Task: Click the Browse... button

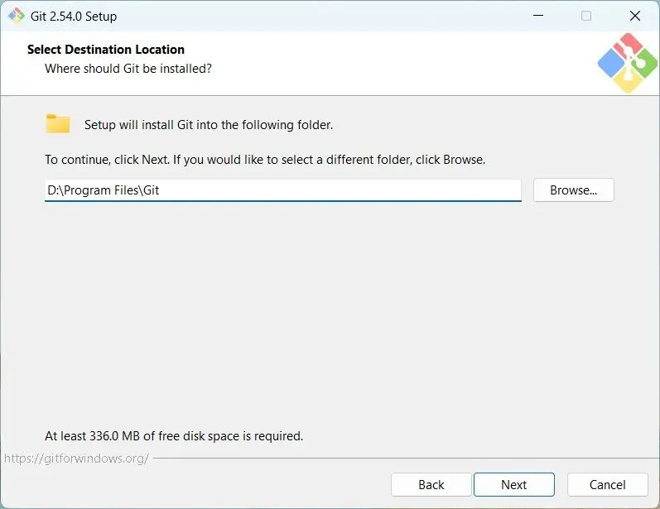Action: [573, 190]
